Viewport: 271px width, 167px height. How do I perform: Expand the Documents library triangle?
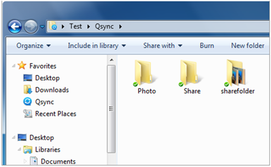(x=25, y=161)
